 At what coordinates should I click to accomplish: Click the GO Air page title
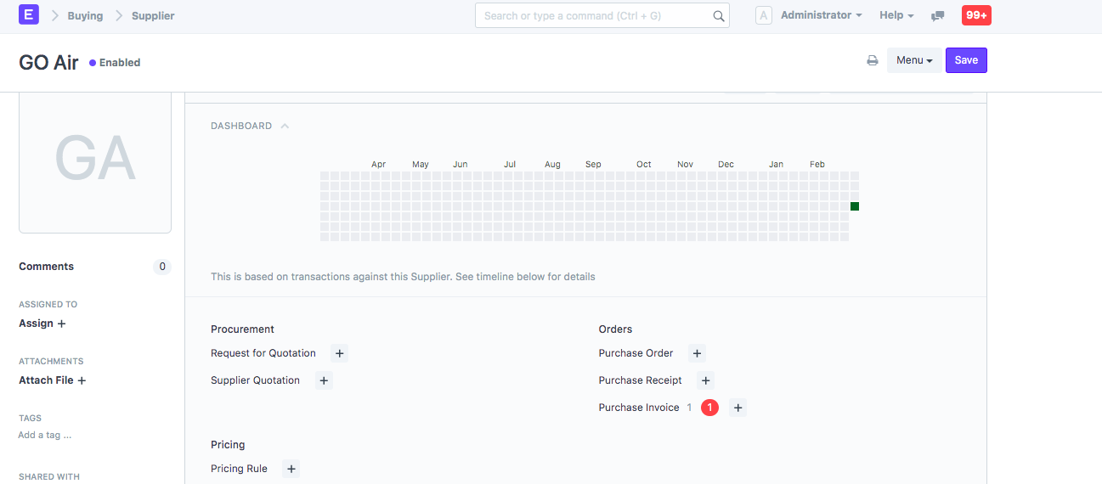(x=48, y=62)
